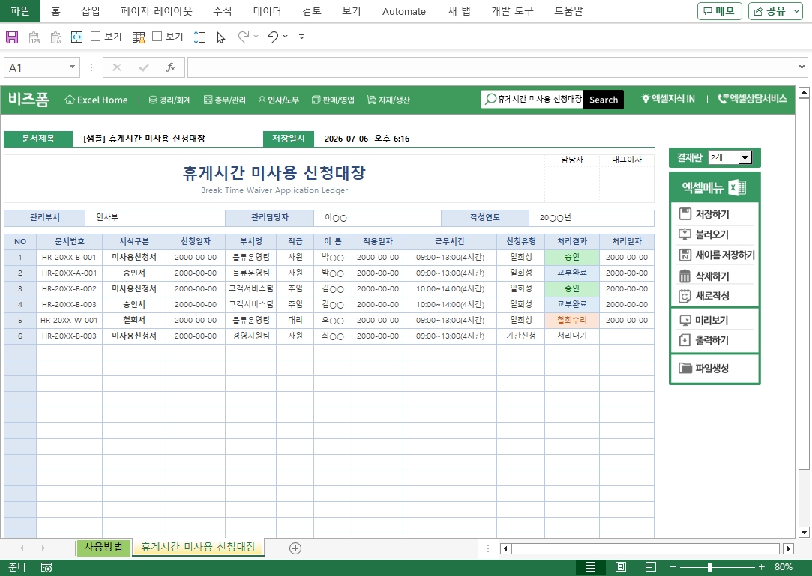Click the Undo arrow icon
This screenshot has height=576, width=812.
273,37
